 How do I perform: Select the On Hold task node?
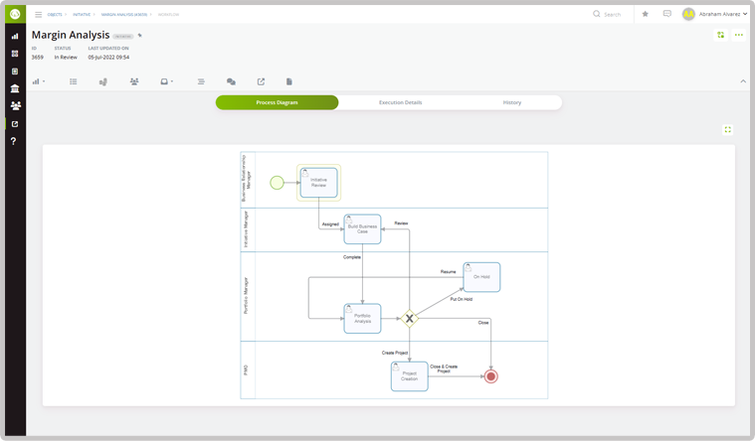[481, 277]
